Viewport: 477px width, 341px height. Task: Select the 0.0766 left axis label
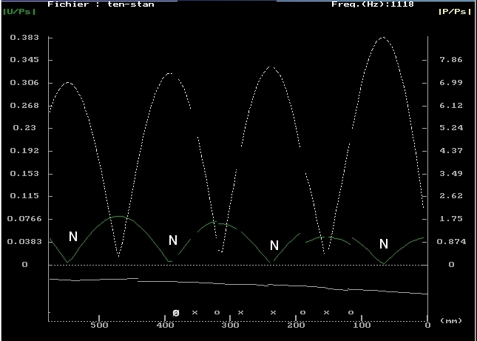24,219
